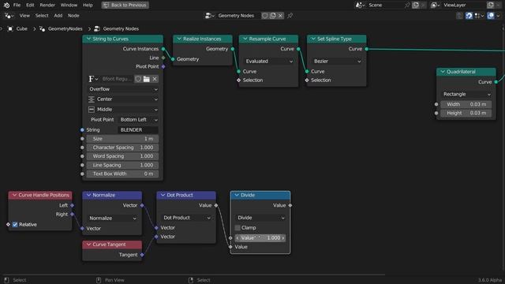505x284 pixels.
Task: Open the Rectangle mode dropdown
Action: (x=466, y=95)
